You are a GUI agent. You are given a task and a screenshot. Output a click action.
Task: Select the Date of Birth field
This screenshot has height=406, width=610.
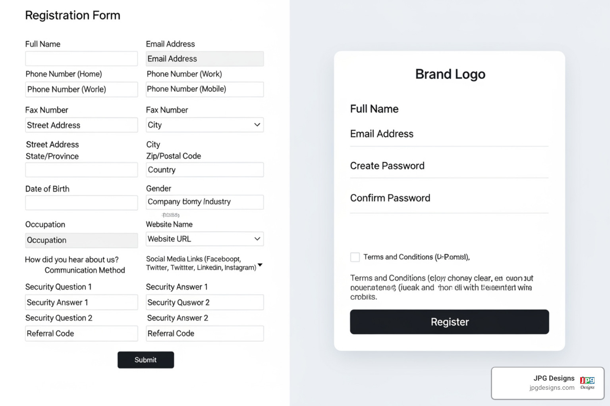(x=81, y=203)
